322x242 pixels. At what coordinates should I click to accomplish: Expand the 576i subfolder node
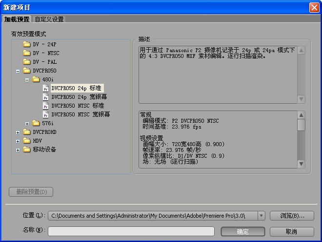click(x=27, y=123)
